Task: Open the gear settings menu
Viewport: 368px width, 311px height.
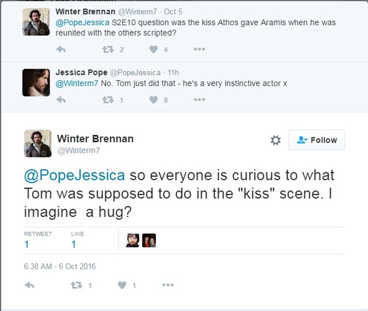Action: [275, 140]
